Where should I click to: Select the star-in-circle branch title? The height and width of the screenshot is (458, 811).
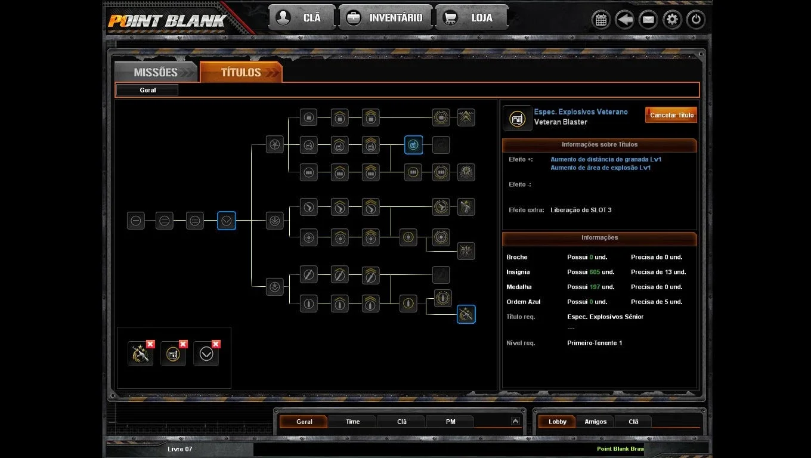click(x=275, y=287)
